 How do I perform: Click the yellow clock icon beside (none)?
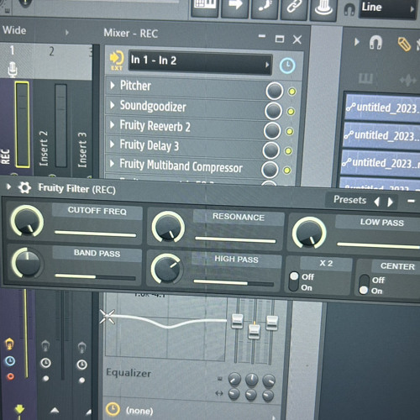point(113,409)
